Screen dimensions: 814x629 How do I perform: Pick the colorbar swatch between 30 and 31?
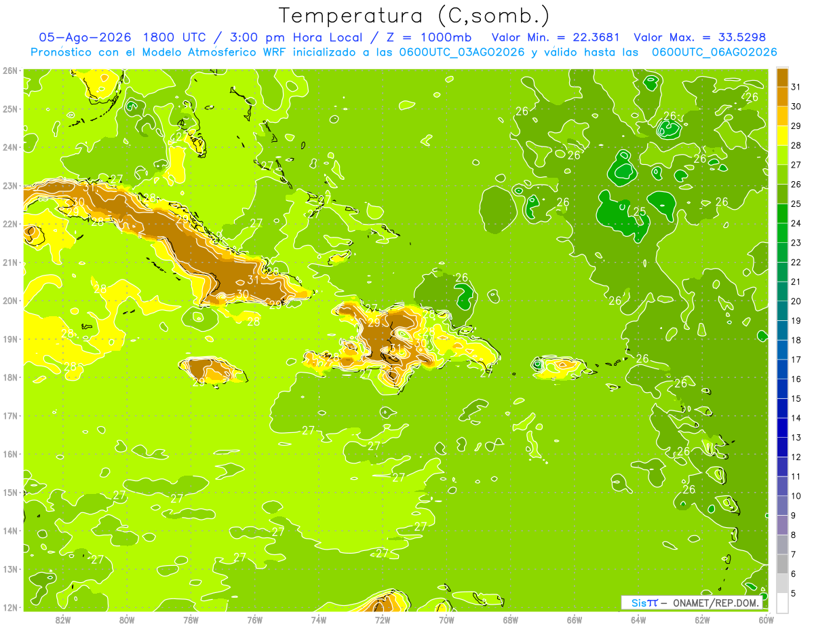(782, 97)
